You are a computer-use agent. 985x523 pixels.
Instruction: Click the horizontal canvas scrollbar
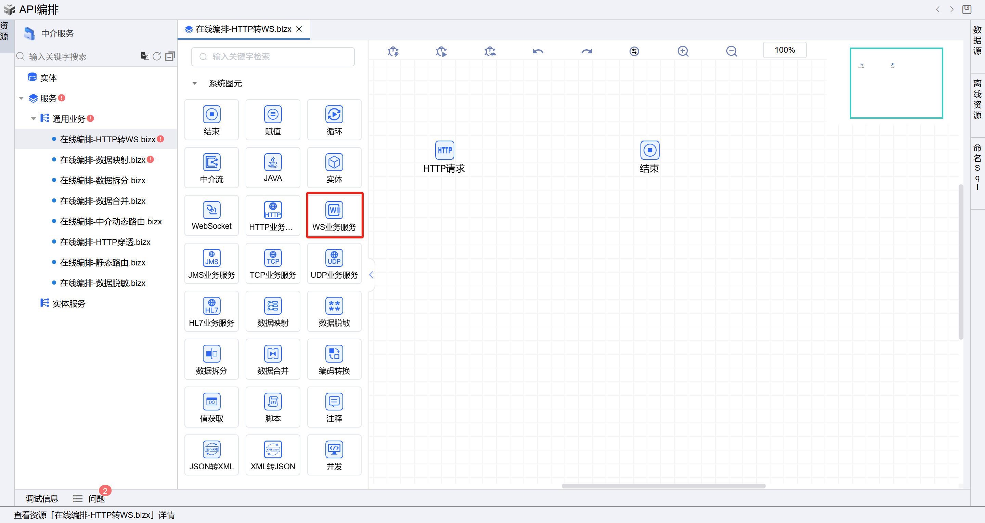click(x=663, y=486)
